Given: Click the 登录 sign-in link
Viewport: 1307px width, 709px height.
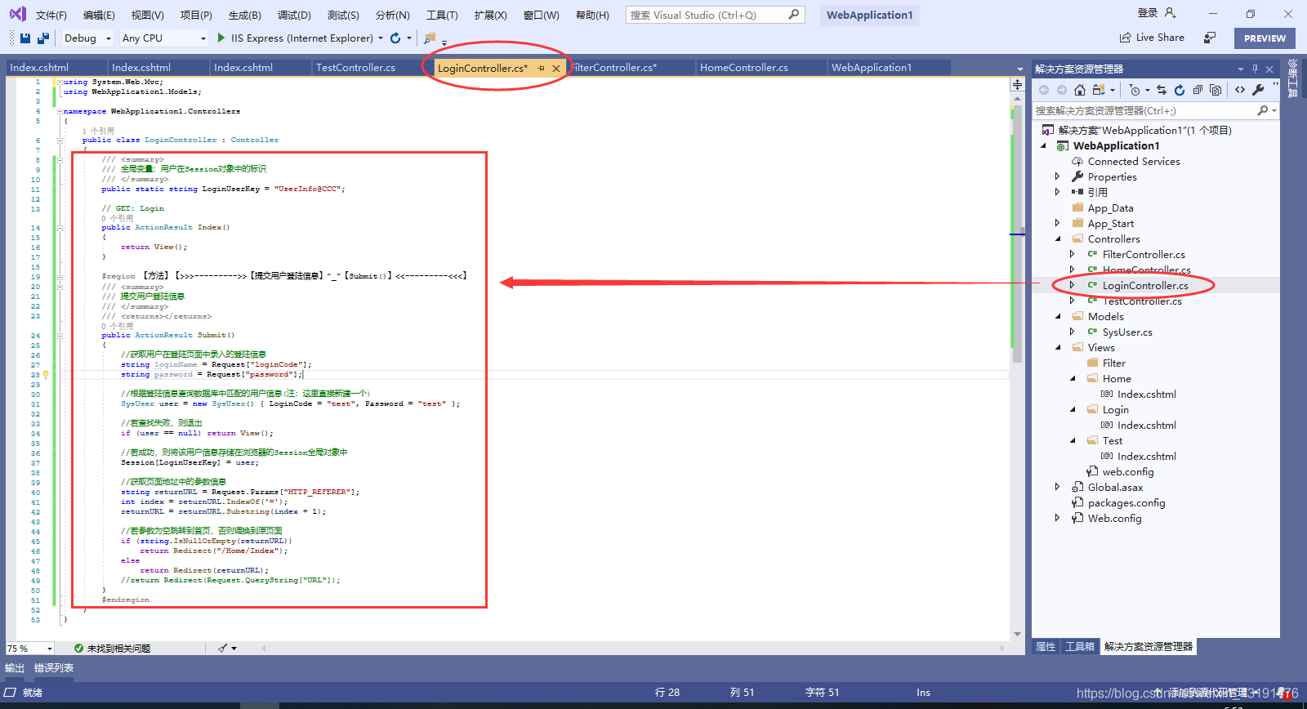Looking at the screenshot, I should coord(1148,13).
